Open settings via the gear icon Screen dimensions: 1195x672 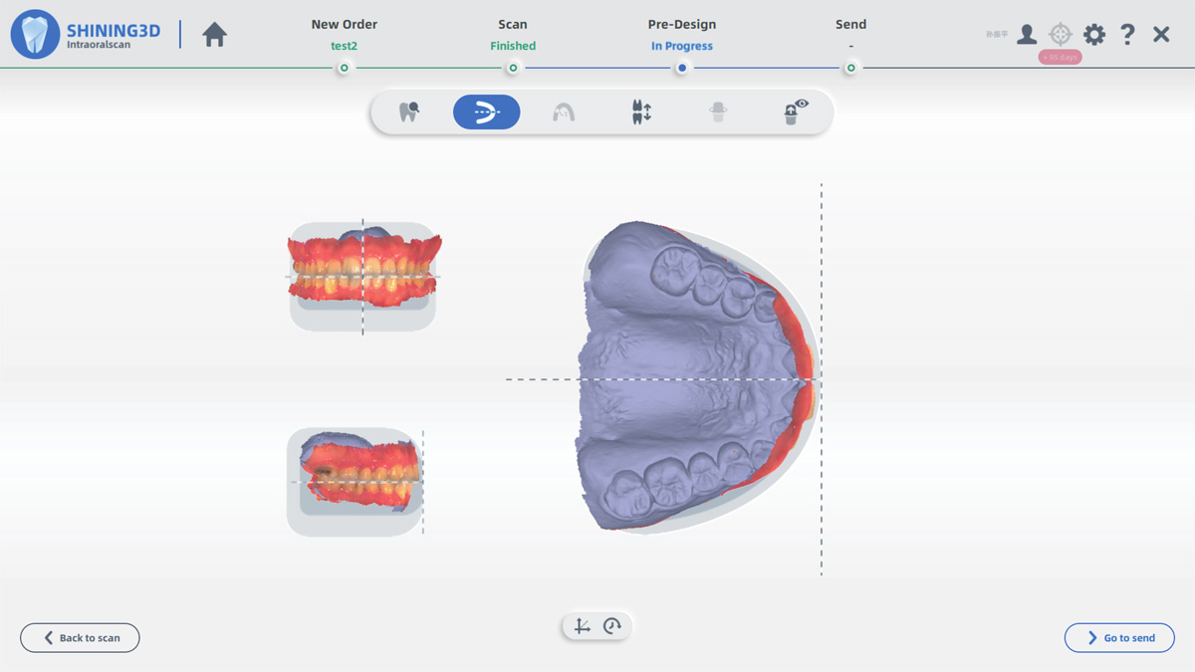[1094, 35]
